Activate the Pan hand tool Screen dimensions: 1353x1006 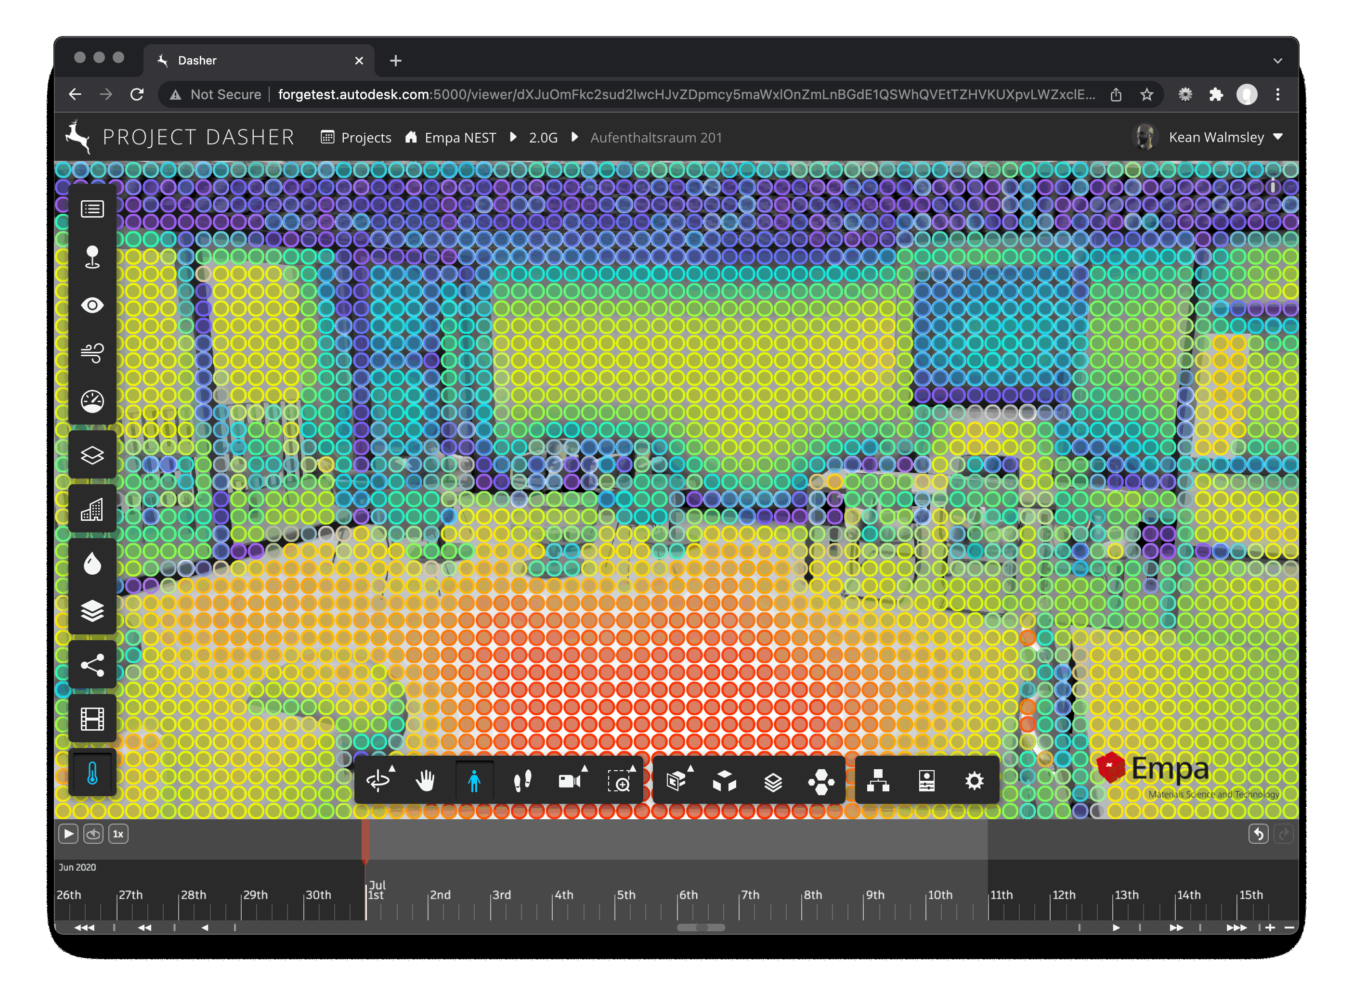(425, 781)
